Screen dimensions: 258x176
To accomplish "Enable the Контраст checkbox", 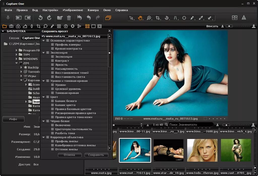I will pos(52,61).
